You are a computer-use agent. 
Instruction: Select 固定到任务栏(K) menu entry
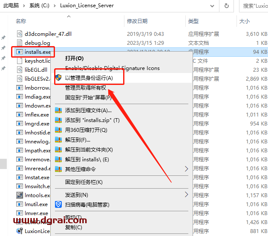84,182
